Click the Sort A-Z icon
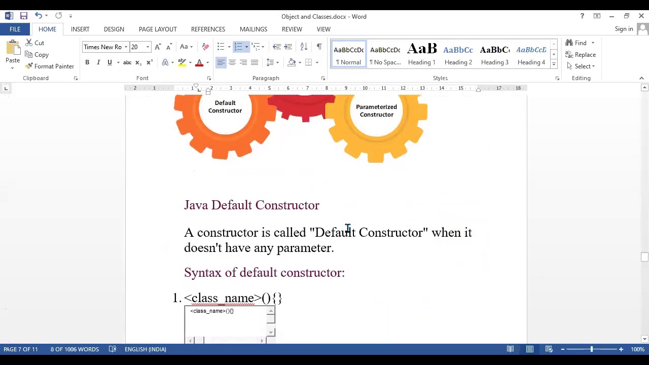The image size is (649, 365). click(304, 47)
